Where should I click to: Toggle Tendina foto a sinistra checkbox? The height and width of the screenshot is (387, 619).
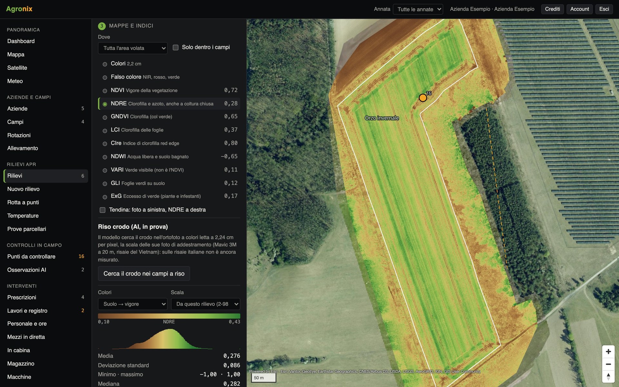tap(103, 210)
